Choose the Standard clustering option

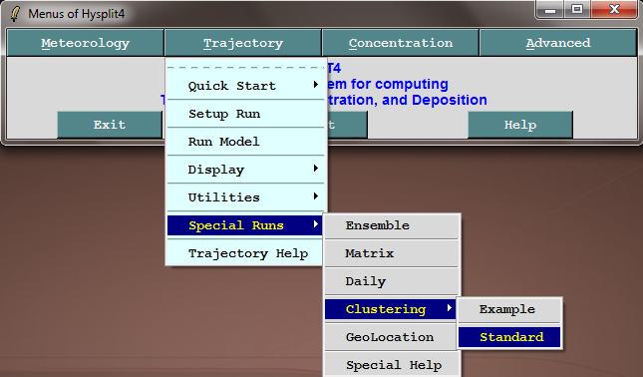509,337
